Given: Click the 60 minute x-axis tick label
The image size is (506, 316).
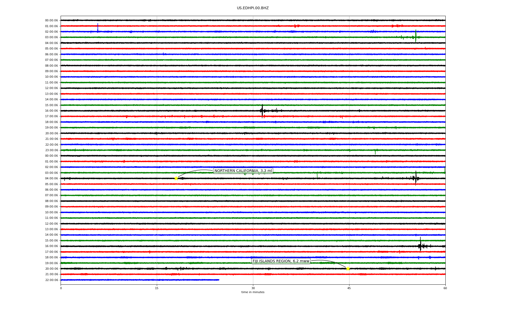Looking at the screenshot, I should [445, 288].
